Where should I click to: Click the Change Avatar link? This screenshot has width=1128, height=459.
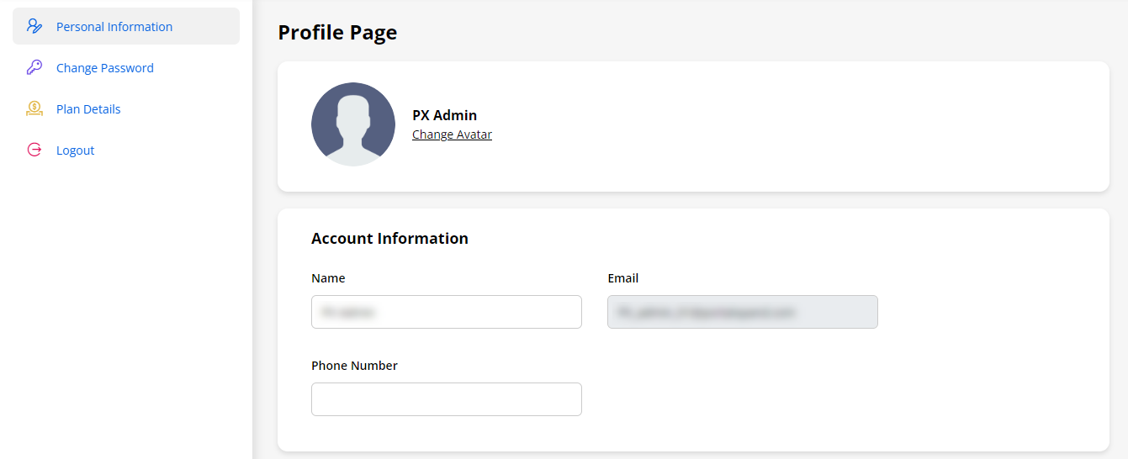[x=452, y=135]
